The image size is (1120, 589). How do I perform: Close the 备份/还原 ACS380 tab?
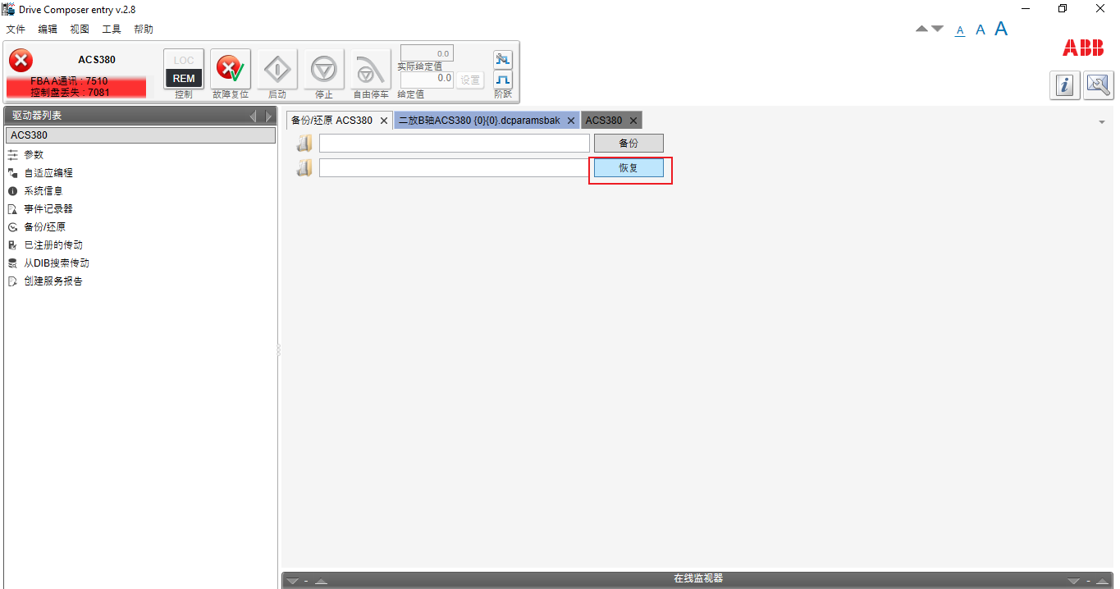coord(384,121)
